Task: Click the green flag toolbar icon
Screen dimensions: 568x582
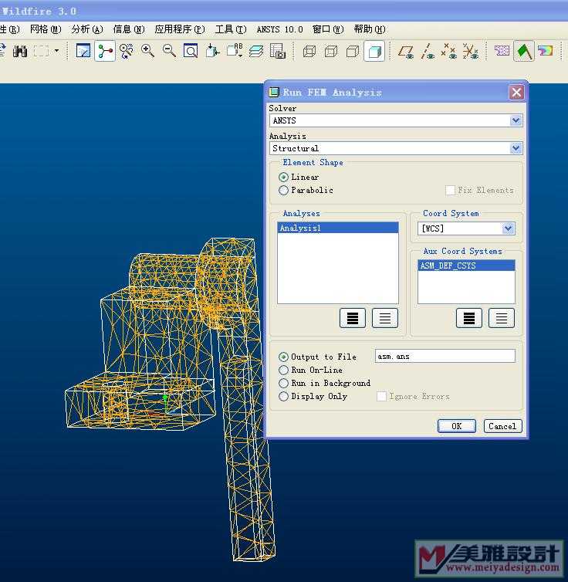Action: (524, 51)
